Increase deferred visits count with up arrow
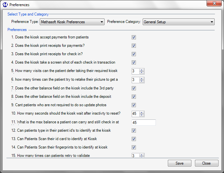Image resolution: width=224 pixels, height=173 pixels. click(142, 70)
